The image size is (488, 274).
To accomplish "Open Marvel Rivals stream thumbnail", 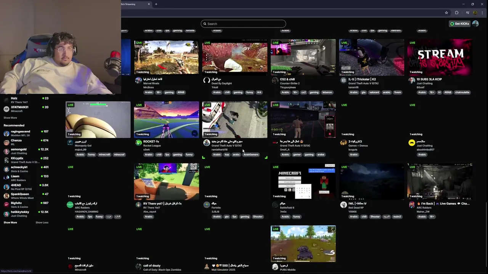I will (x=166, y=57).
